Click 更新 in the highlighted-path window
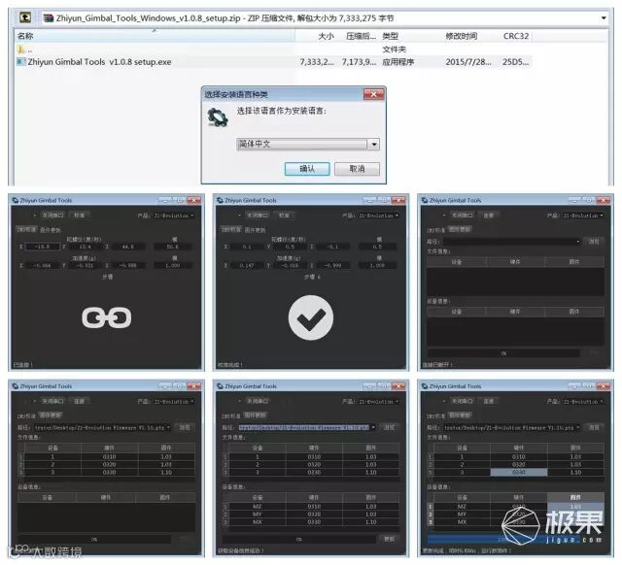Viewport: 622px width, 565px height. click(x=389, y=539)
